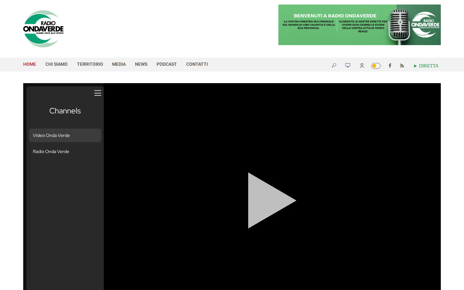
Task: Select the Video Onda Verde channel
Action: [65, 135]
